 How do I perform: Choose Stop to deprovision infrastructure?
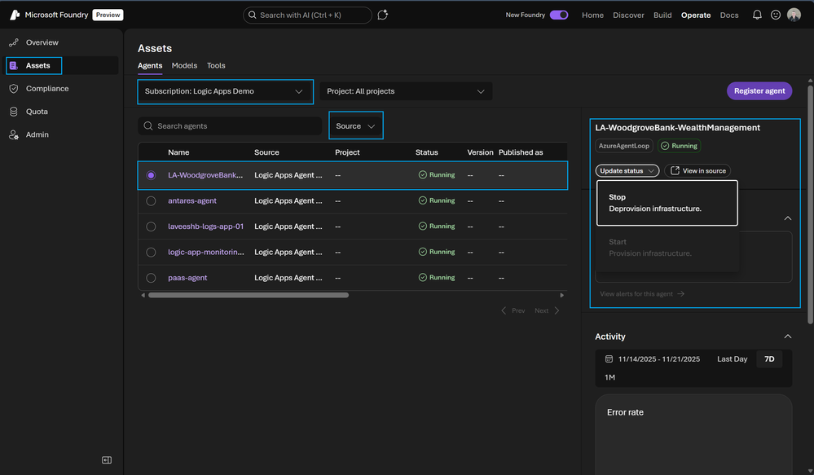click(x=667, y=203)
